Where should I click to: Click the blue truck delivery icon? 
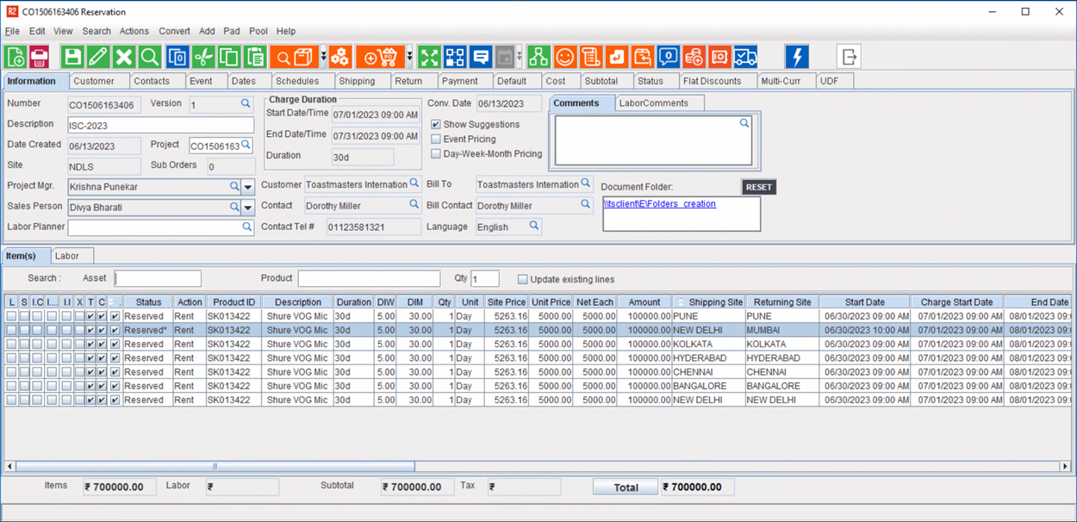pyautogui.click(x=746, y=57)
